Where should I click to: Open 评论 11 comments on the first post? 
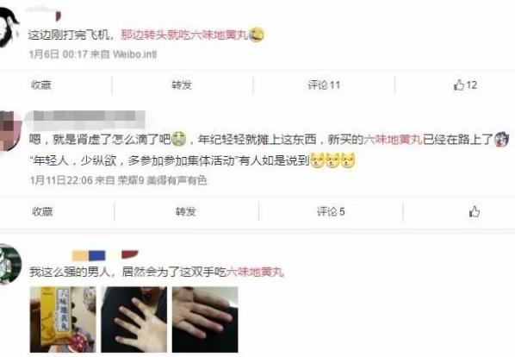point(324,85)
